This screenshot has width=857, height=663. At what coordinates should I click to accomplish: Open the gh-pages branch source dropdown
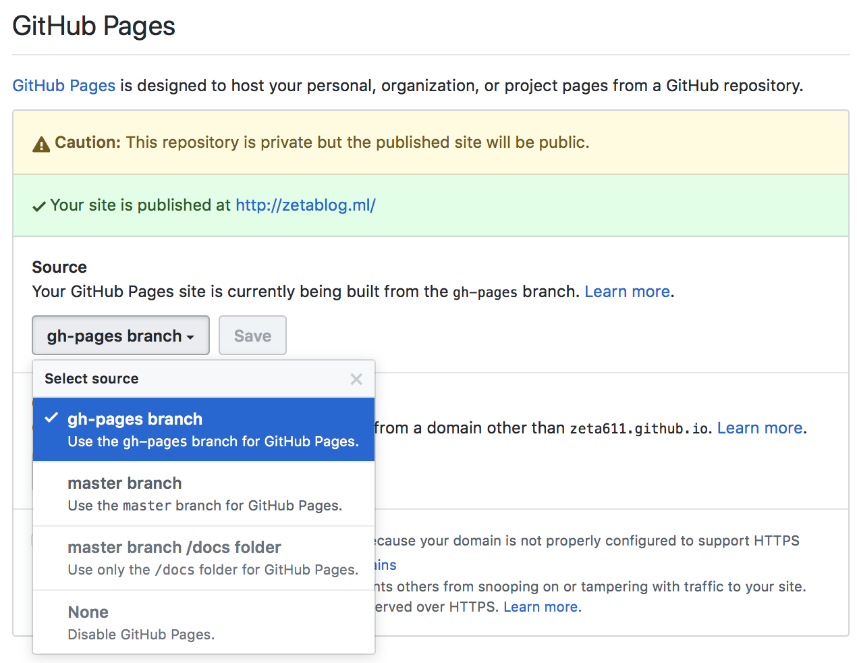tap(121, 336)
